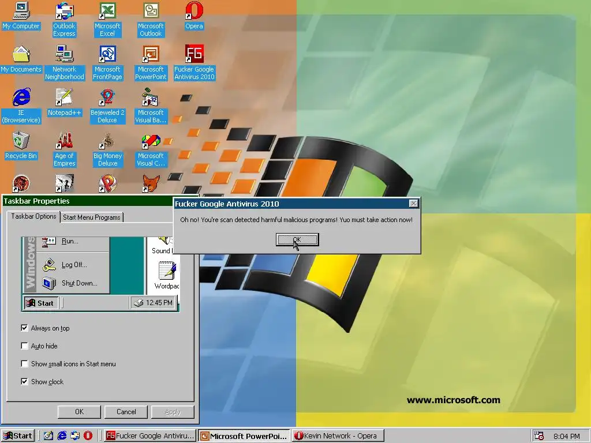Enable Show small icons in Start menu
The image size is (591, 443).
(24, 364)
